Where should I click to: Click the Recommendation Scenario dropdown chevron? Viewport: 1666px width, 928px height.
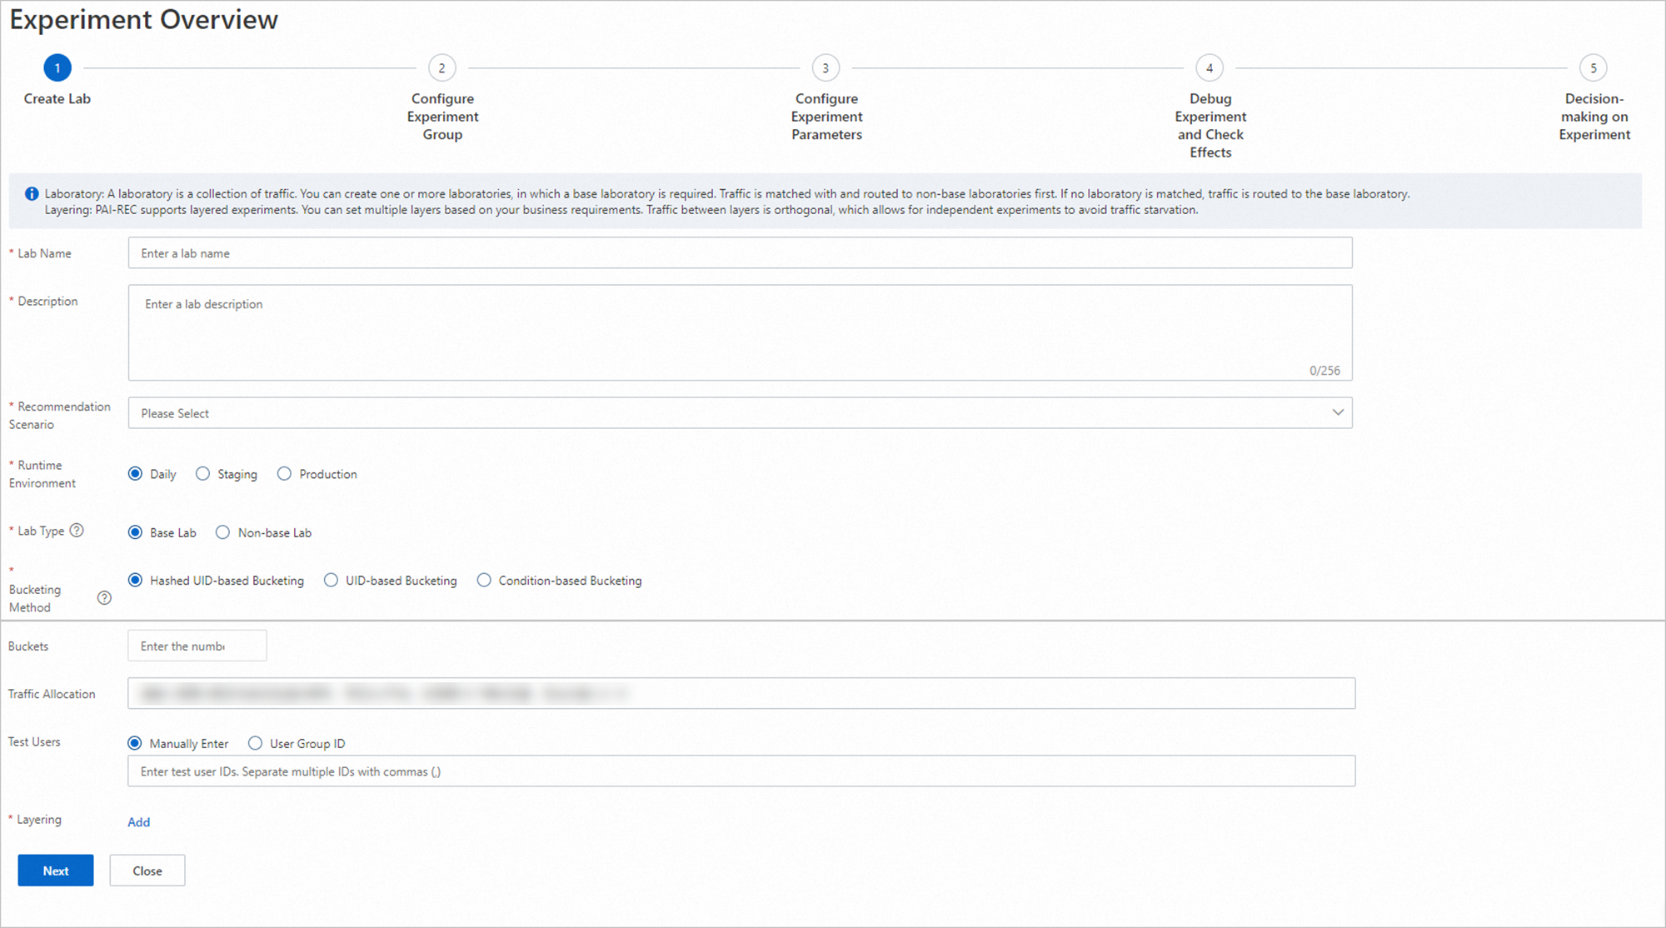tap(1338, 412)
